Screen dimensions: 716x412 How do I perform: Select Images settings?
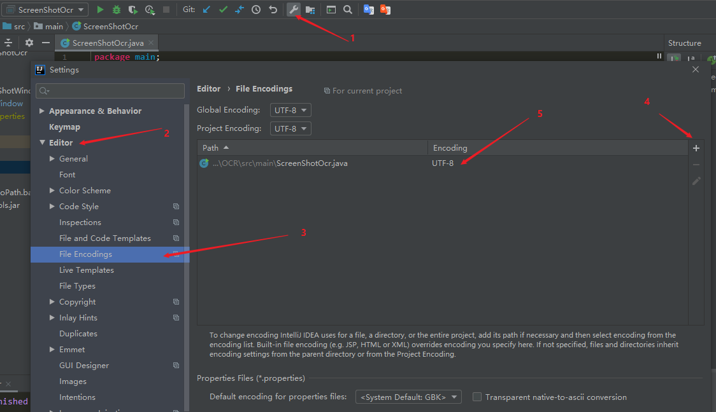point(73,381)
